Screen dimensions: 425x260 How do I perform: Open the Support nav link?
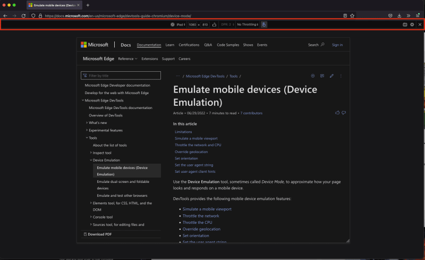click(x=168, y=59)
